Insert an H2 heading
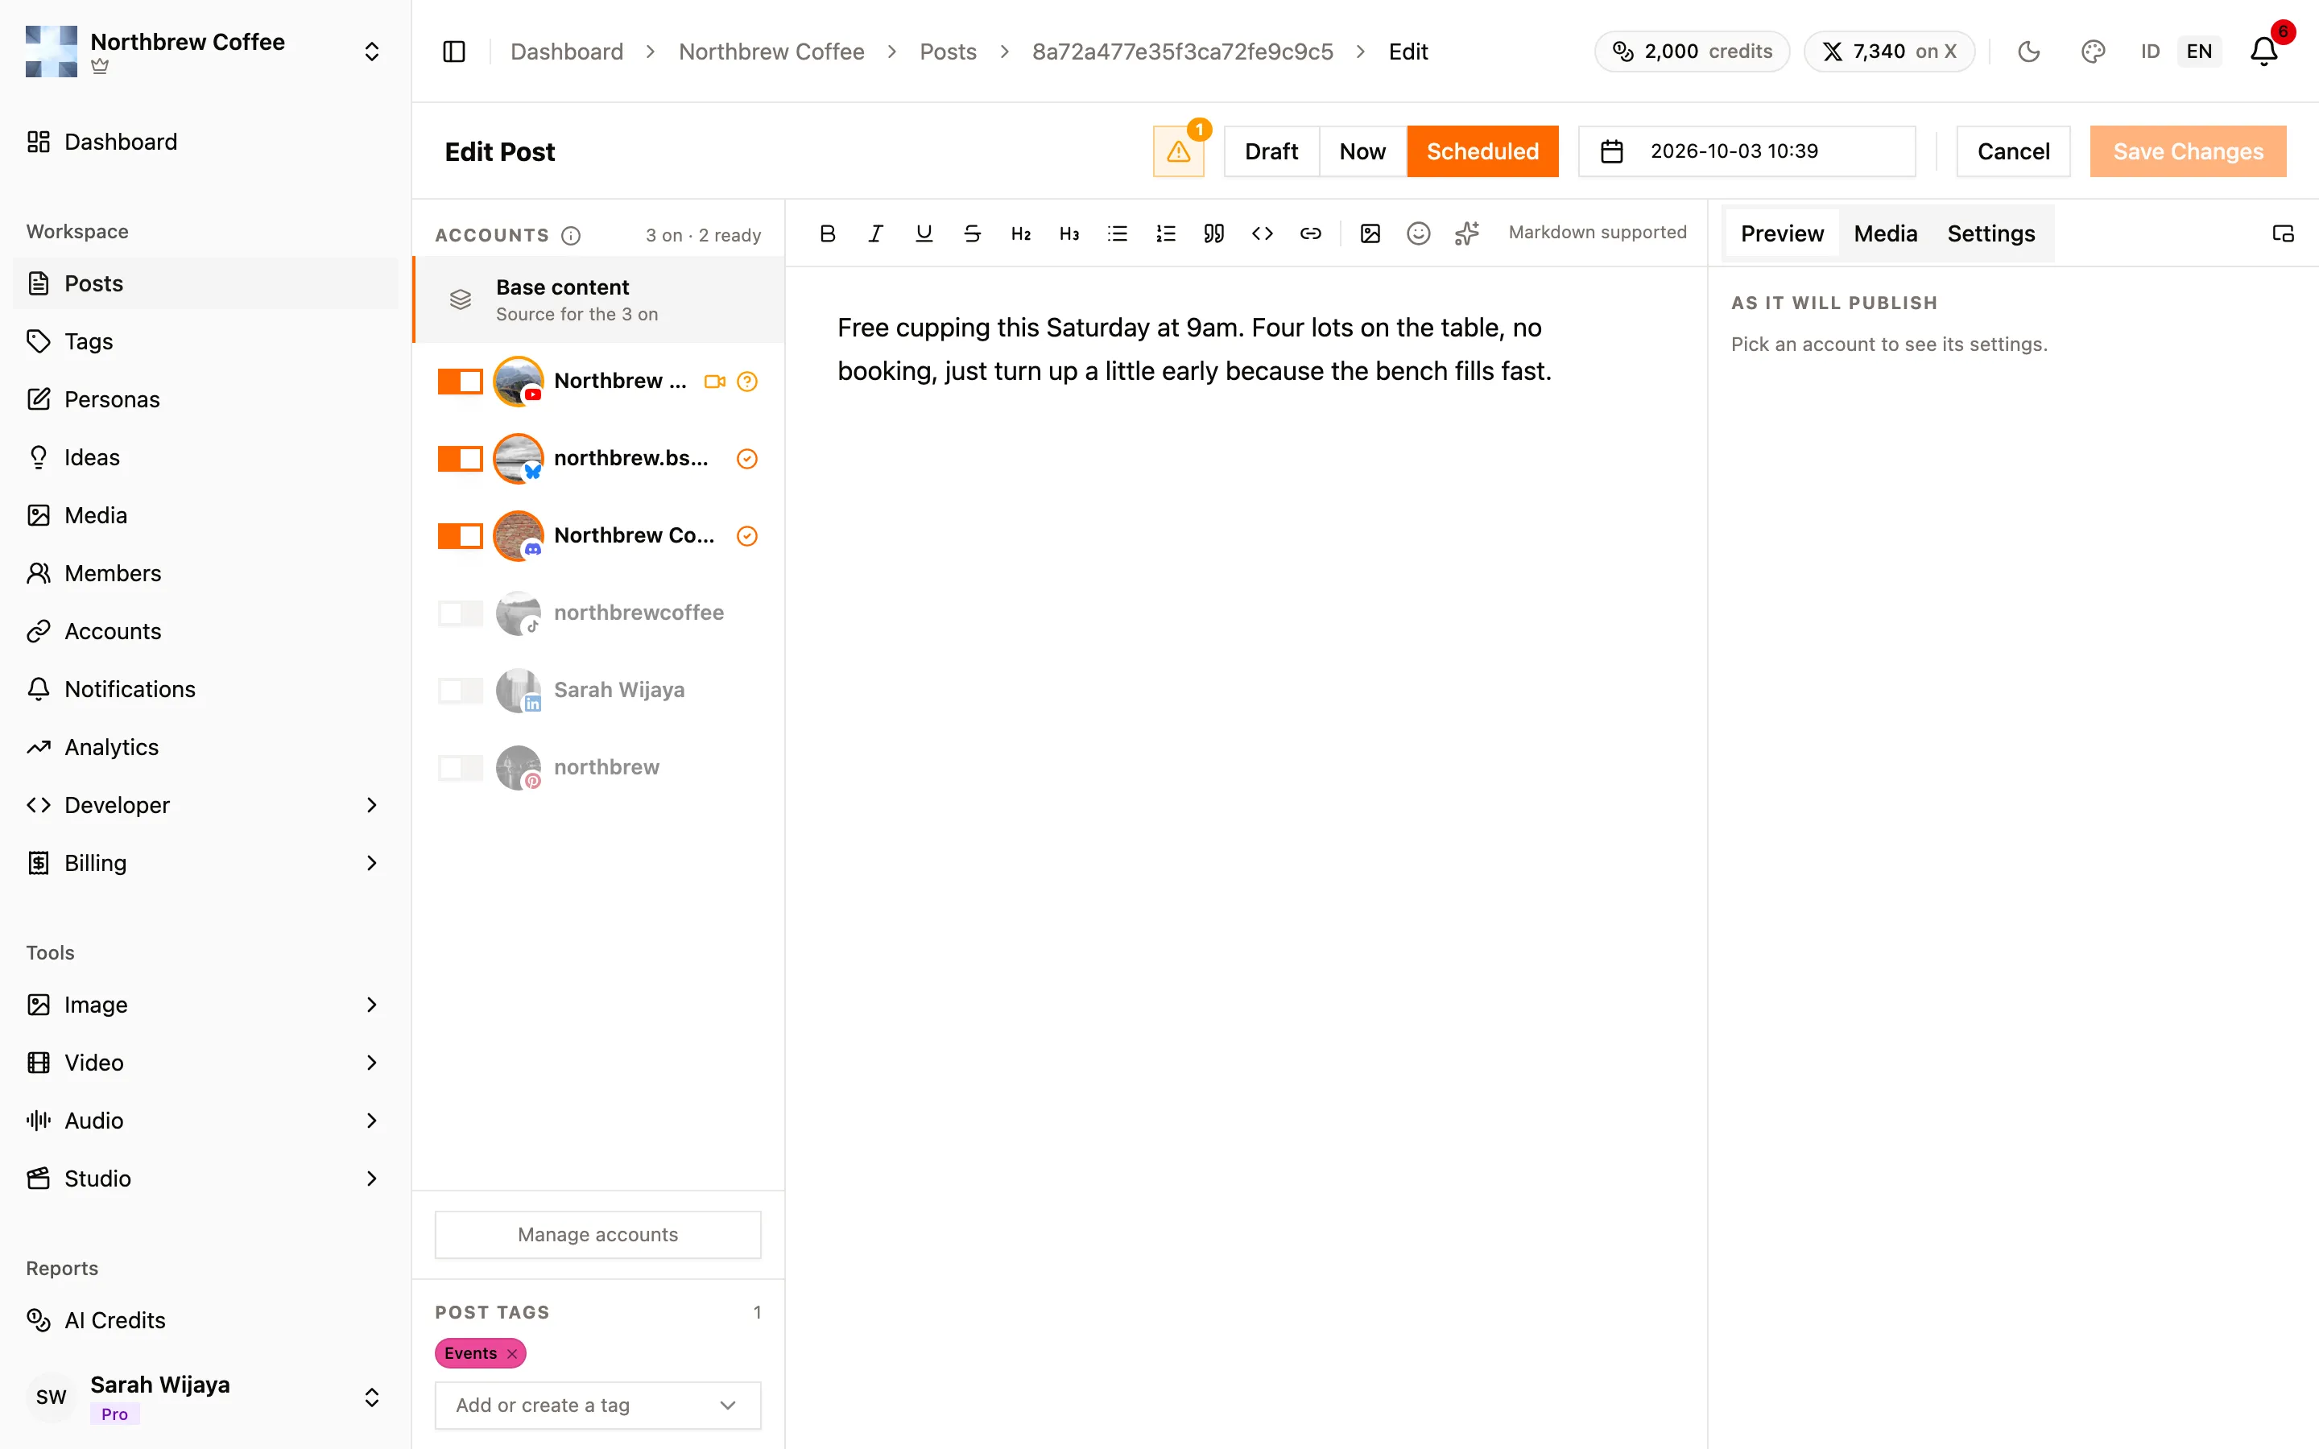The width and height of the screenshot is (2319, 1449). click(x=1020, y=233)
